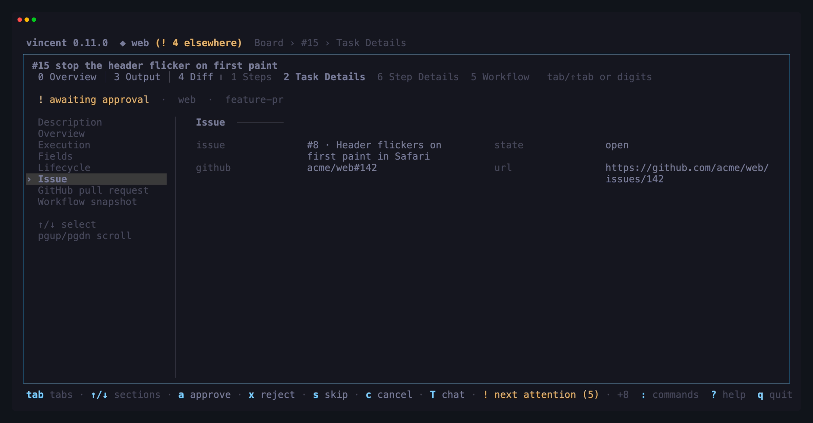Click the 'T chat' footer action
The image size is (813, 423).
pos(447,395)
